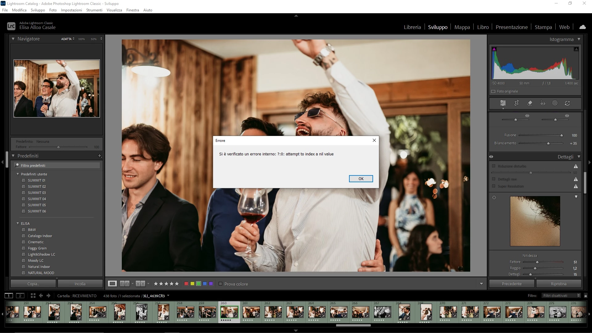Add new preset with plus icon
Image resolution: width=592 pixels, height=333 pixels.
coord(100,156)
